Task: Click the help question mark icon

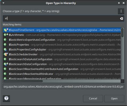Action: [6, 99]
